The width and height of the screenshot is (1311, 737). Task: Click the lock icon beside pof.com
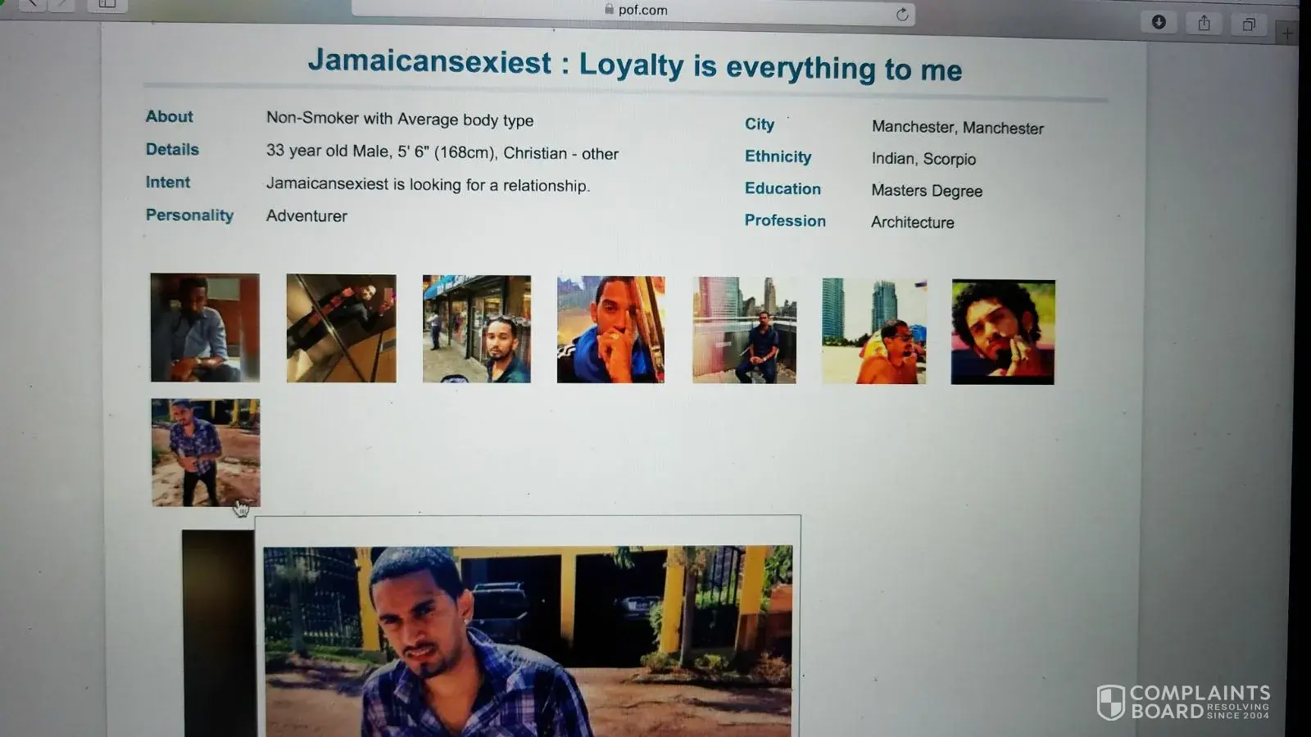tap(609, 9)
